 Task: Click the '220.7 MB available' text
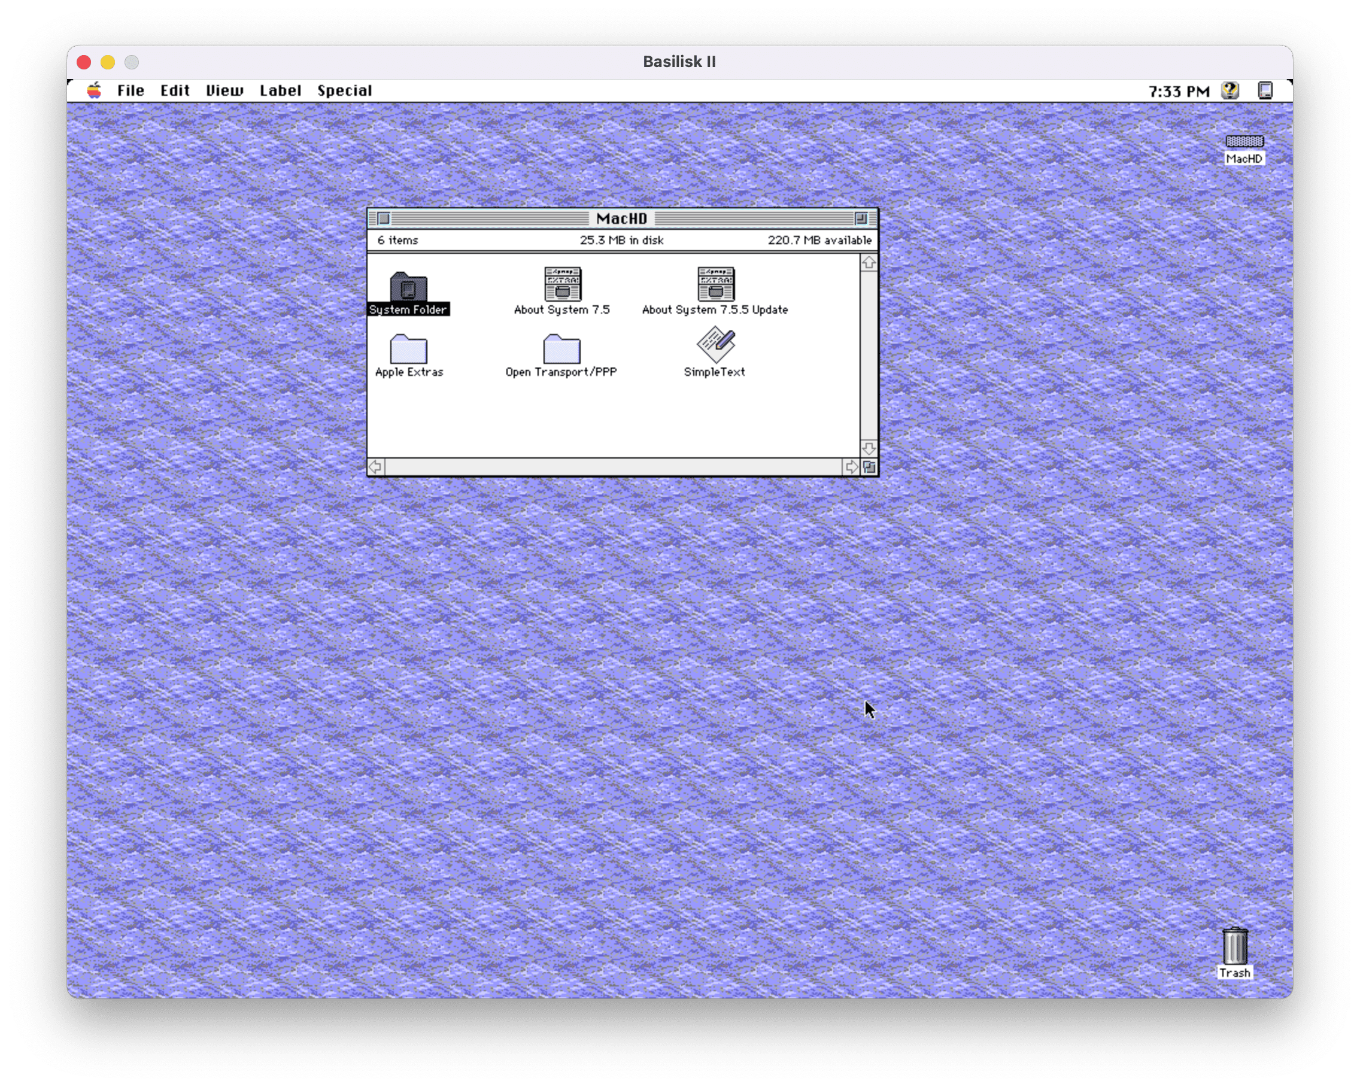(x=819, y=241)
